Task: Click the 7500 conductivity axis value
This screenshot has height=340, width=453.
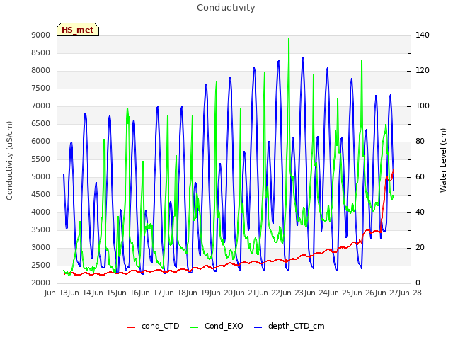Action: 41,89
